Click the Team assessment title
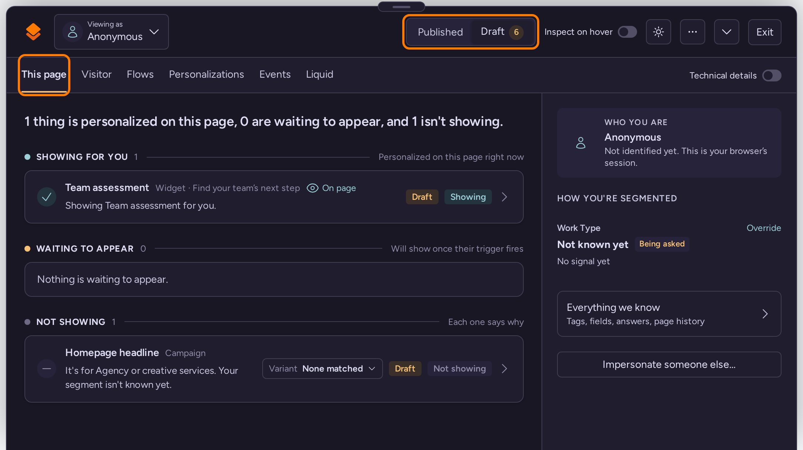803x450 pixels. coord(107,188)
